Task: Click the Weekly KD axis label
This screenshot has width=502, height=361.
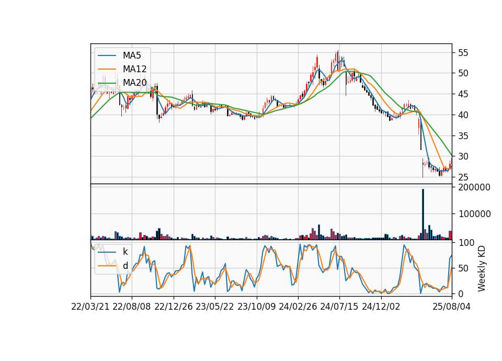Action: click(482, 268)
